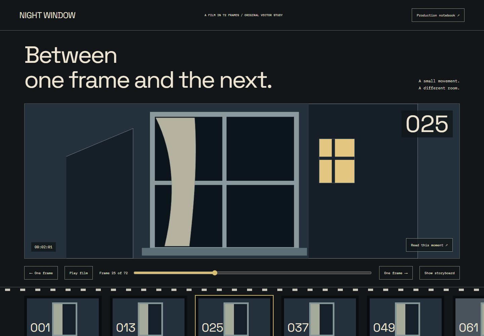The image size is (484, 336).
Task: Click the 025 frame number overlay
Action: [427, 124]
